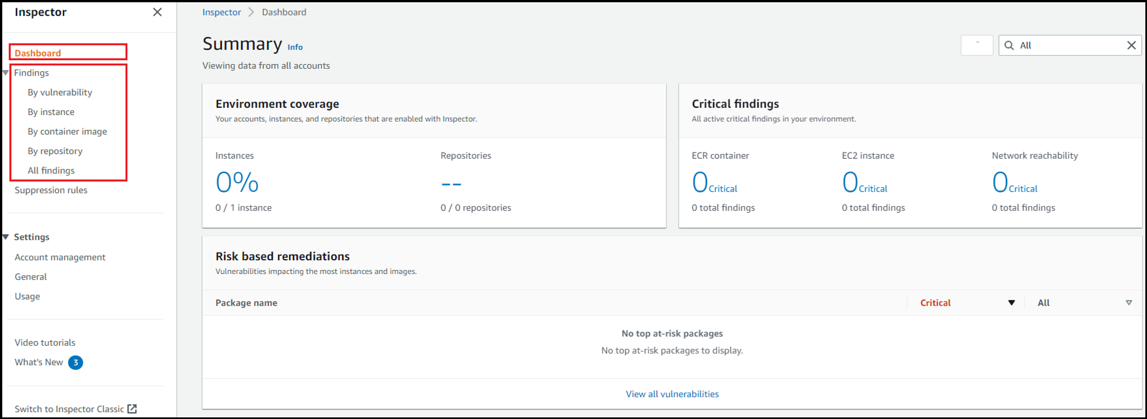The image size is (1147, 419).
Task: Click the Critical findings heading
Action: click(735, 104)
